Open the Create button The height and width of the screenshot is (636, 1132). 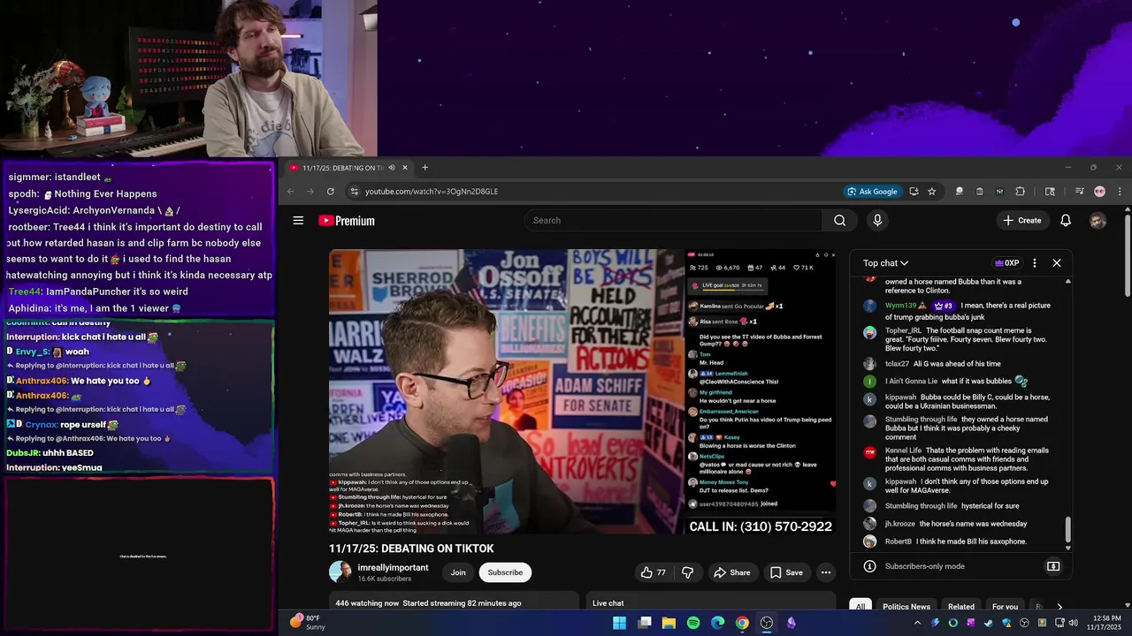pyautogui.click(x=1022, y=221)
